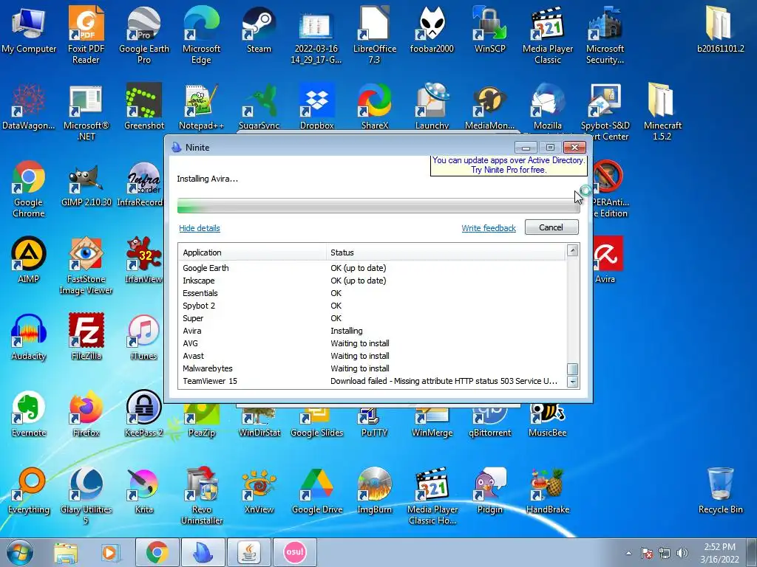Open the taskbar clock showing 2:52 PM
Viewport: 757px width, 567px height.
(719, 552)
